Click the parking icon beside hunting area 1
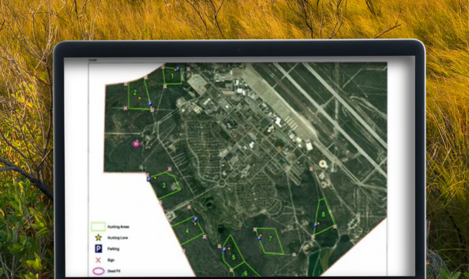Image resolution: width=469 pixels, height=279 pixels. [x=177, y=68]
